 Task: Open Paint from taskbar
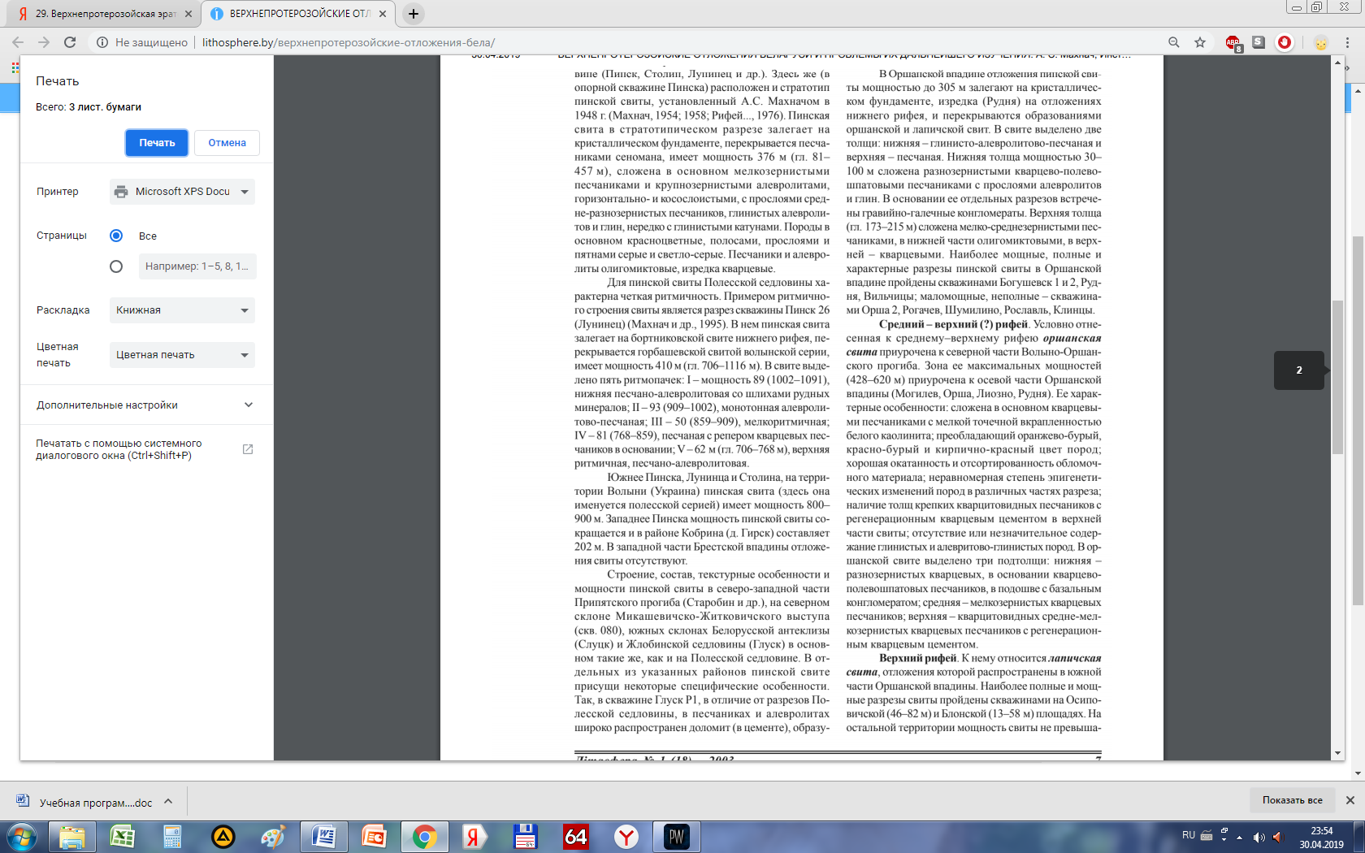click(x=274, y=836)
